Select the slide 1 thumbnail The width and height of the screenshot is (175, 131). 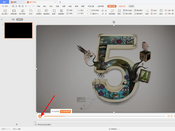[x=18, y=30]
